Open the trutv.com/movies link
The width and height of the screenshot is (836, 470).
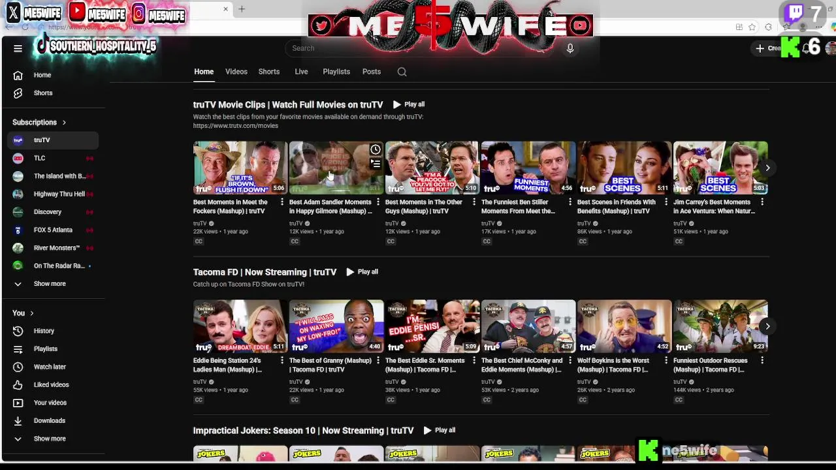point(236,126)
